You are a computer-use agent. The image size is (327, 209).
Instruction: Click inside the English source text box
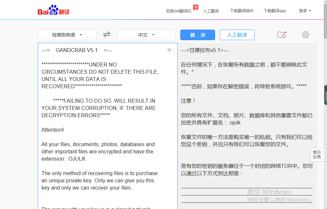coord(108,126)
